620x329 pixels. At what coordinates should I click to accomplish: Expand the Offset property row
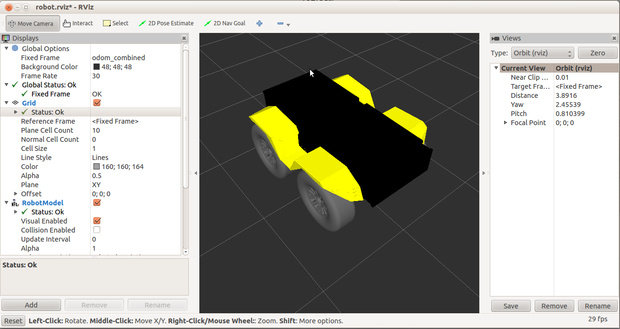pyautogui.click(x=16, y=194)
